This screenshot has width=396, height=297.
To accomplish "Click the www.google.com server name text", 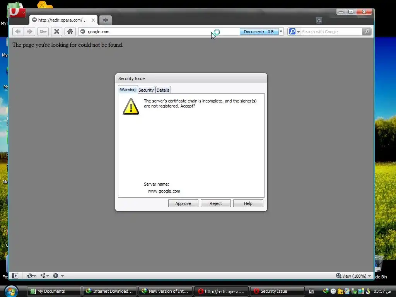I will click(164, 191).
